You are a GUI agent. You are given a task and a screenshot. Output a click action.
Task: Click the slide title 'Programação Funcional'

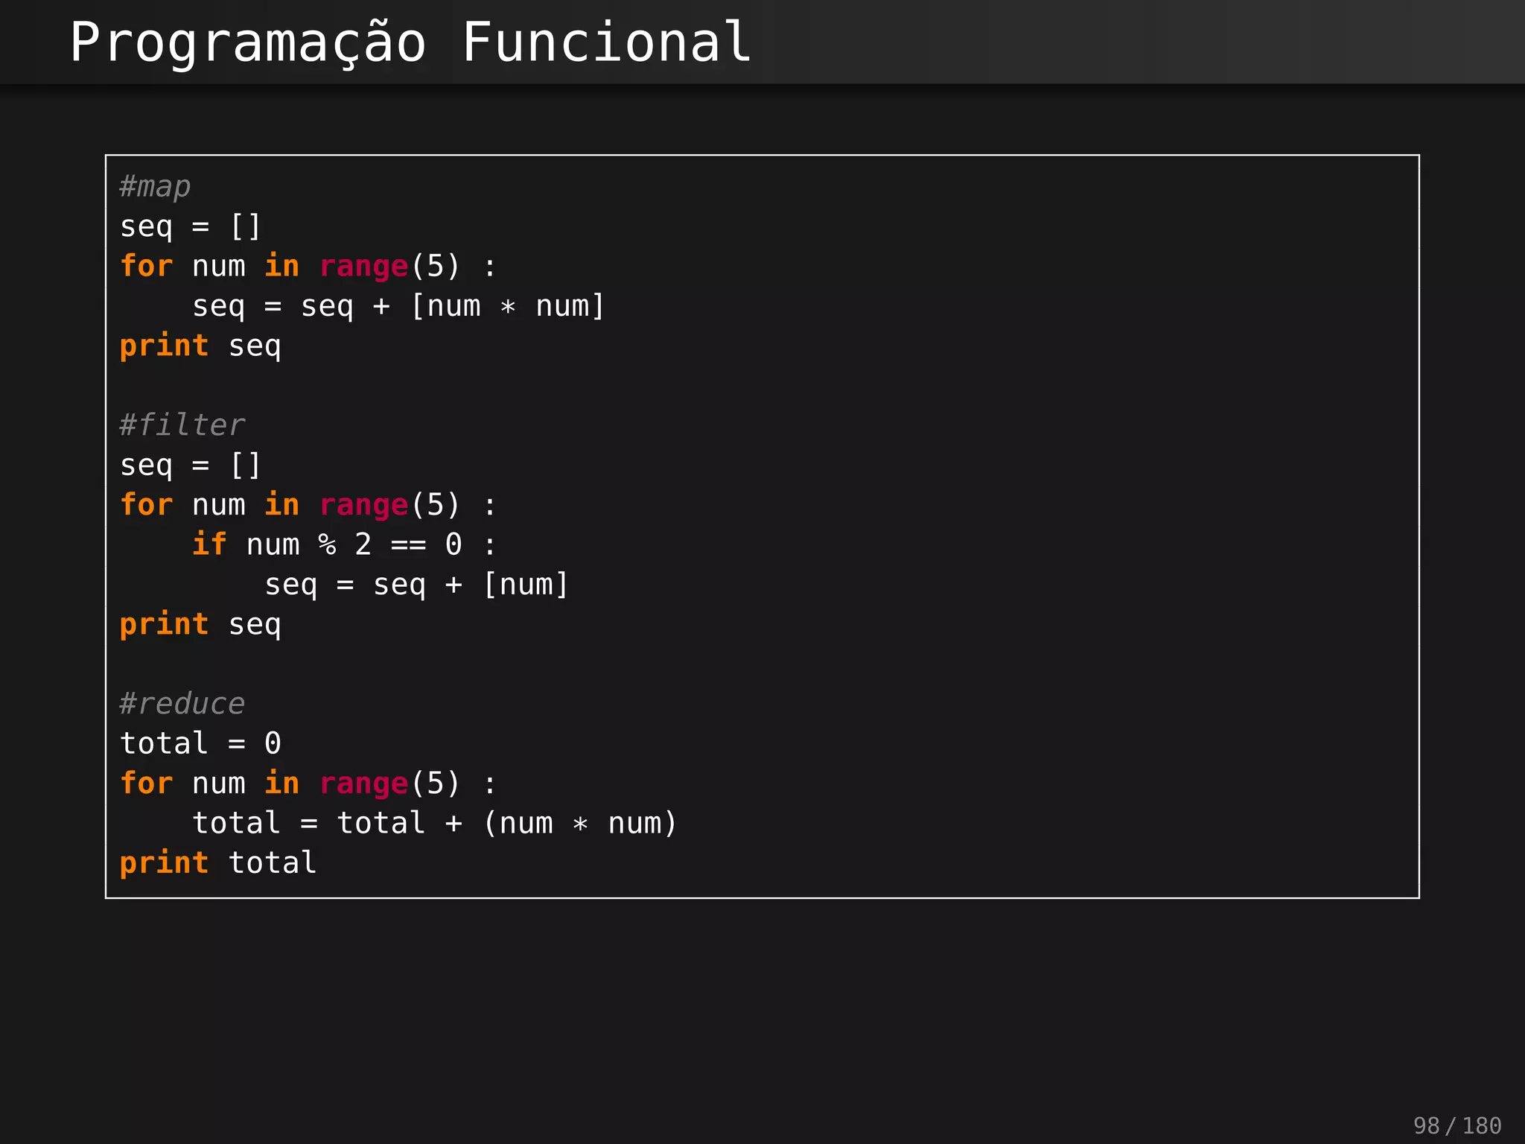click(410, 43)
